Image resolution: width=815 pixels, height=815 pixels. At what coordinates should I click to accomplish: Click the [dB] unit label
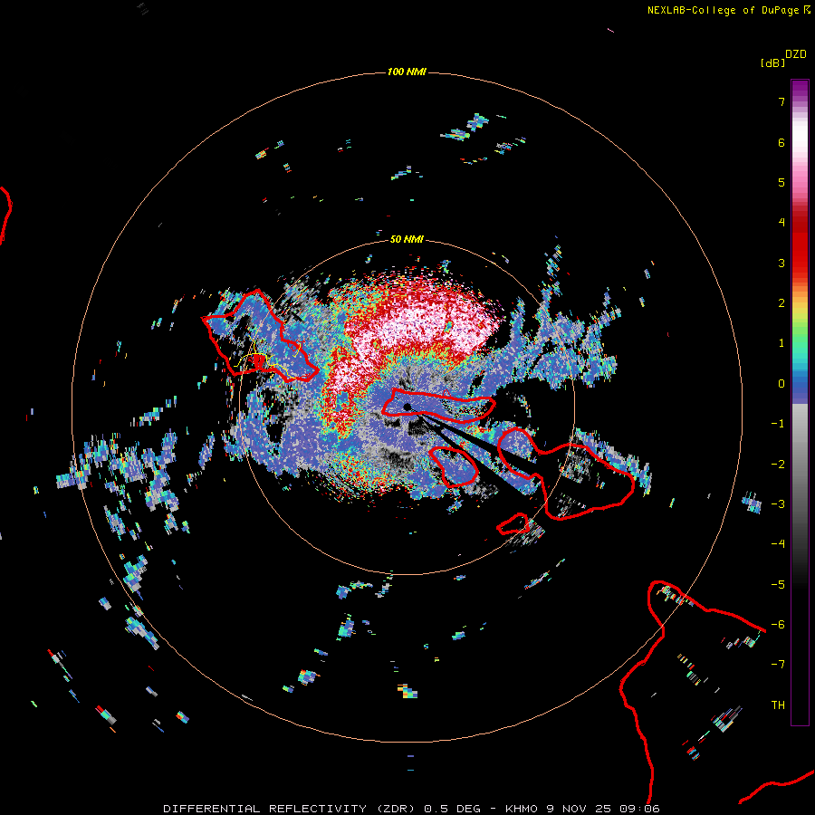[772, 62]
